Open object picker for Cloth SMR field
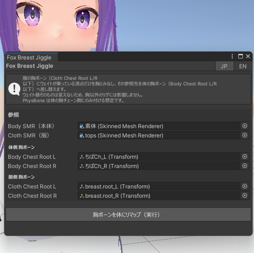 (x=245, y=135)
